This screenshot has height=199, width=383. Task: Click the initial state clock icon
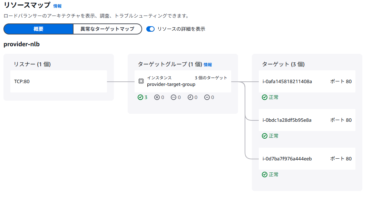pos(190,97)
